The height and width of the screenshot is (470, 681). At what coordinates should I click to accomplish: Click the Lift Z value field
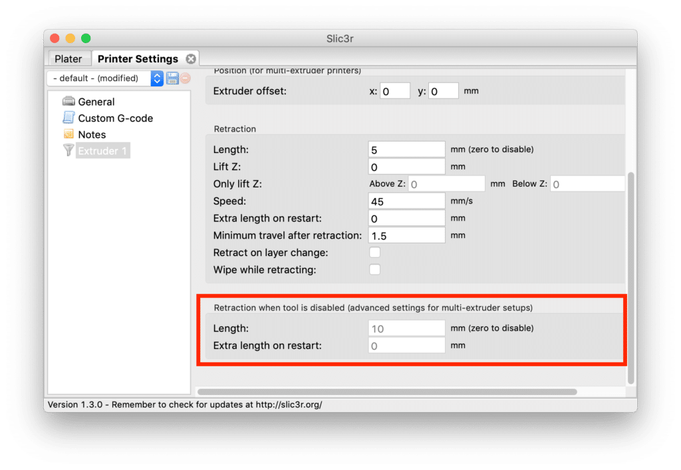click(x=406, y=167)
